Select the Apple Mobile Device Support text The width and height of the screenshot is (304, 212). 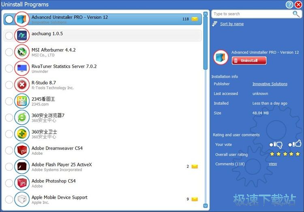point(60,197)
